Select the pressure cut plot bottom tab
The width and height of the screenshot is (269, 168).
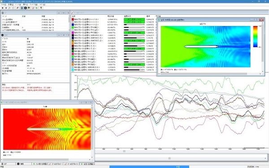[87, 164]
